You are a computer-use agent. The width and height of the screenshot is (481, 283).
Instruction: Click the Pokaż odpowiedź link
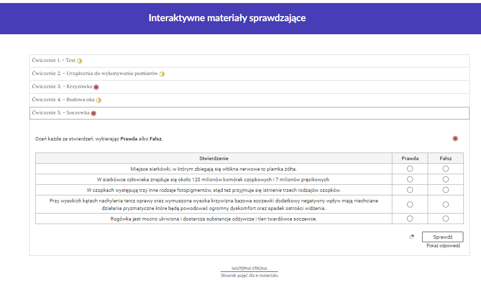tap(443, 246)
